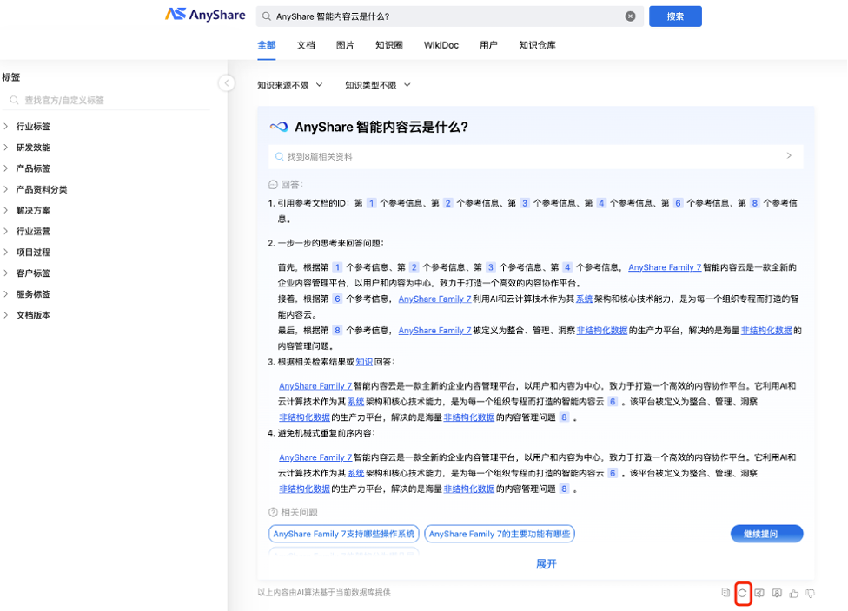The width and height of the screenshot is (848, 611).
Task: Give the answer a thumbs down
Action: [810, 593]
